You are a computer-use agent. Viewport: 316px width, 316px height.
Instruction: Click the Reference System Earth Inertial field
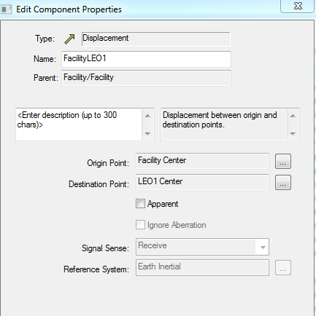202,267
